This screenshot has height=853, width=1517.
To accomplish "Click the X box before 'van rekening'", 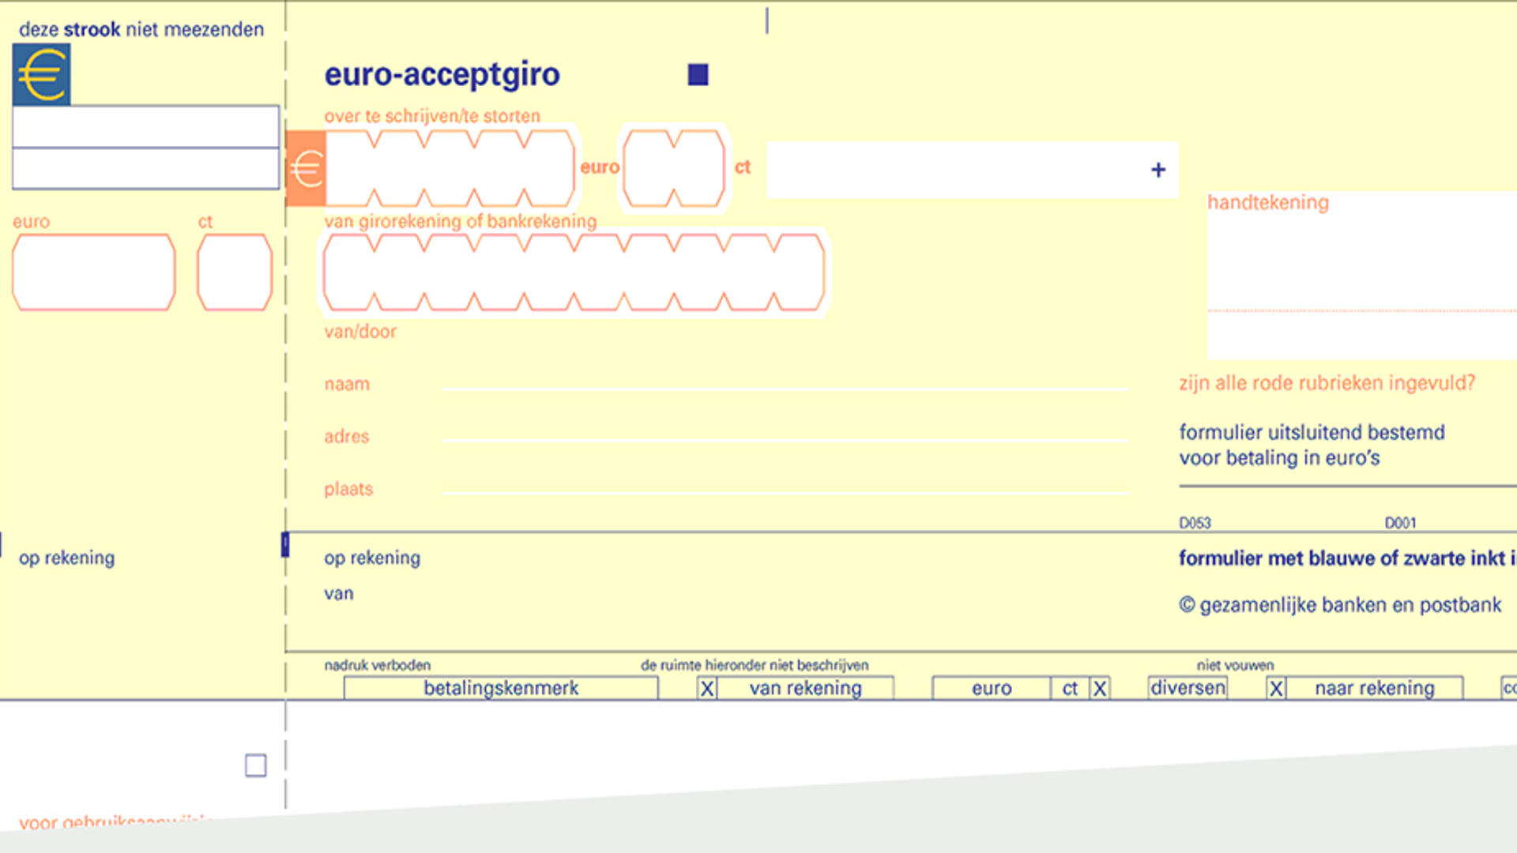I will point(707,689).
